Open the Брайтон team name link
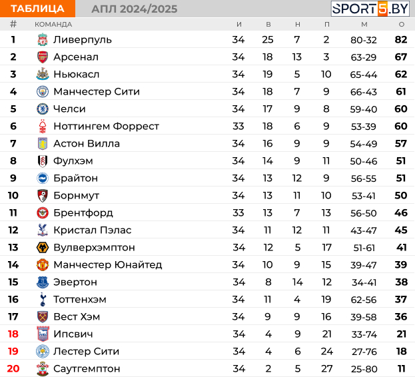This screenshot has width=415, height=377. (76, 179)
